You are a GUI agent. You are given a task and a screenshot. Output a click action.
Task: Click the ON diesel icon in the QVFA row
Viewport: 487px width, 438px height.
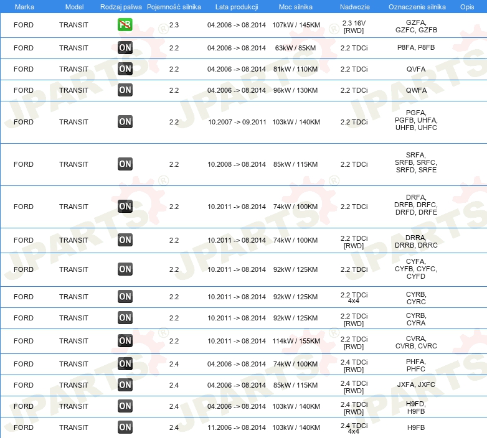click(x=125, y=69)
